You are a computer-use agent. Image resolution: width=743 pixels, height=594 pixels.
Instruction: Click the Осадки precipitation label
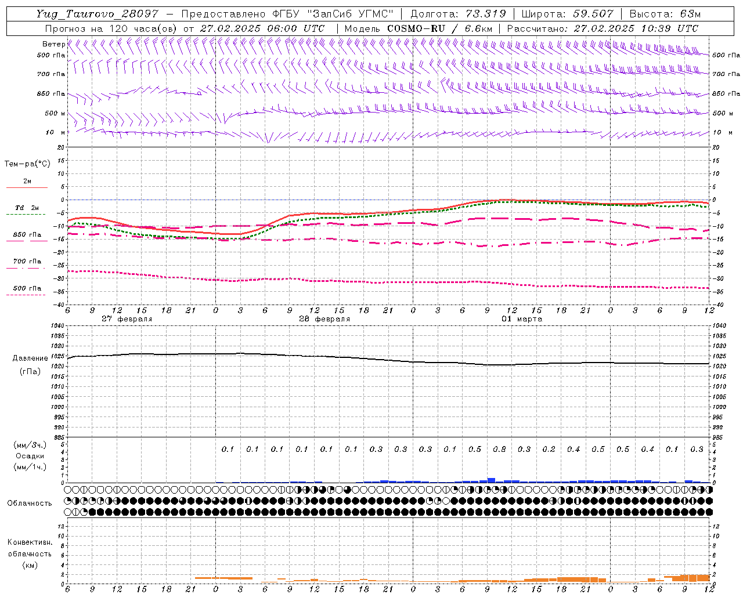[30, 456]
